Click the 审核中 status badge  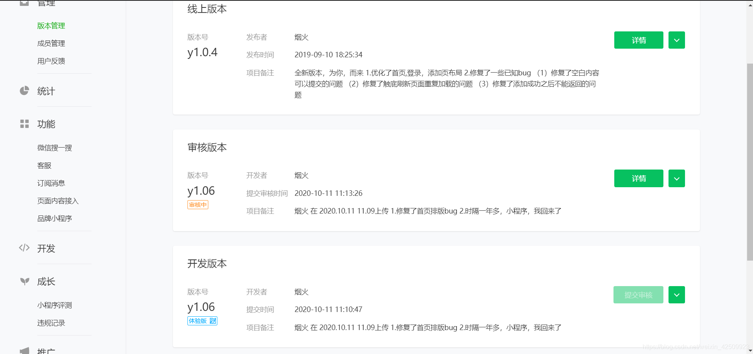tap(198, 205)
